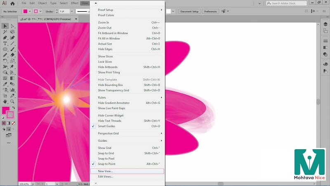Screen dimensions: 330x186
Task: Open the Object menu
Action: click(x=42, y=3)
